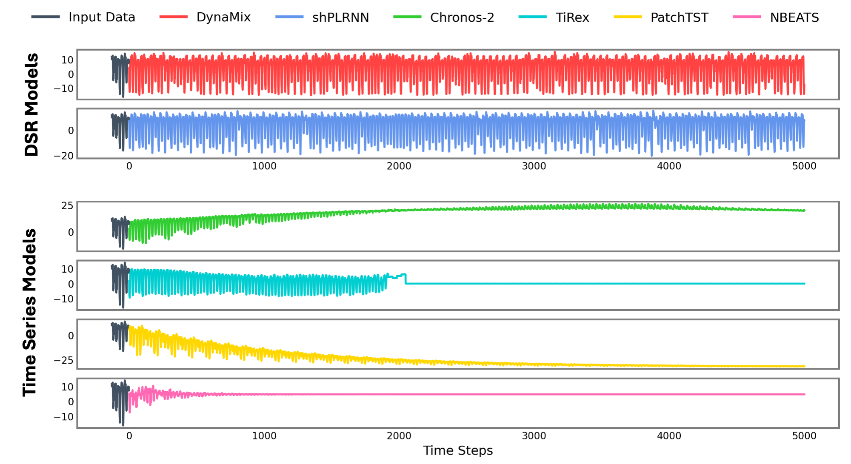
Task: Click the pink NBEATS legend swatch
Action: pyautogui.click(x=747, y=17)
